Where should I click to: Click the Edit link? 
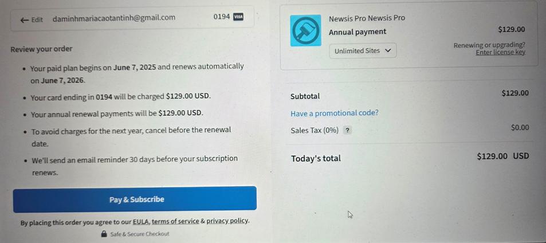click(x=37, y=20)
